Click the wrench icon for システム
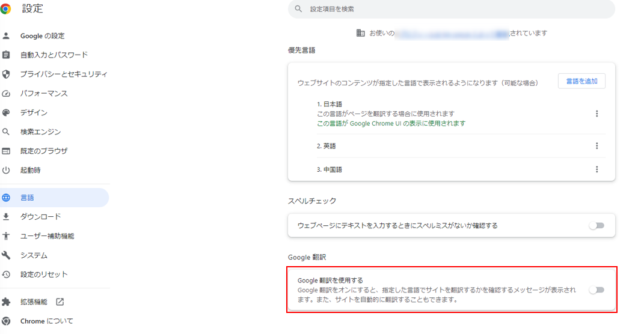 click(6, 255)
